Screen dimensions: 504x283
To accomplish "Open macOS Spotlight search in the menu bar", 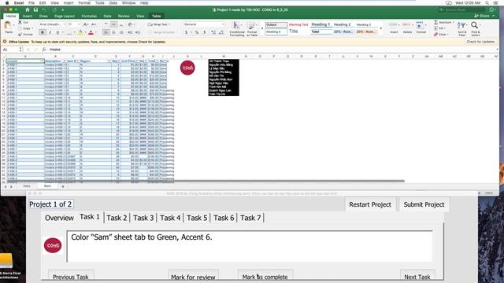I will click(487, 3).
